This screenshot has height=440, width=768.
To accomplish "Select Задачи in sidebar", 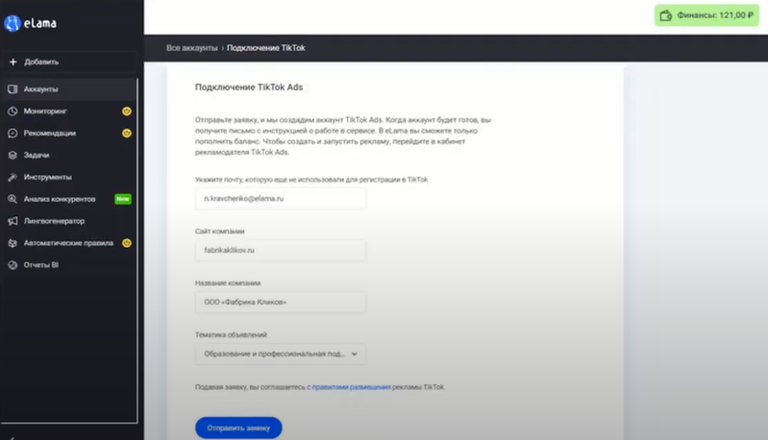I will [x=68, y=155].
